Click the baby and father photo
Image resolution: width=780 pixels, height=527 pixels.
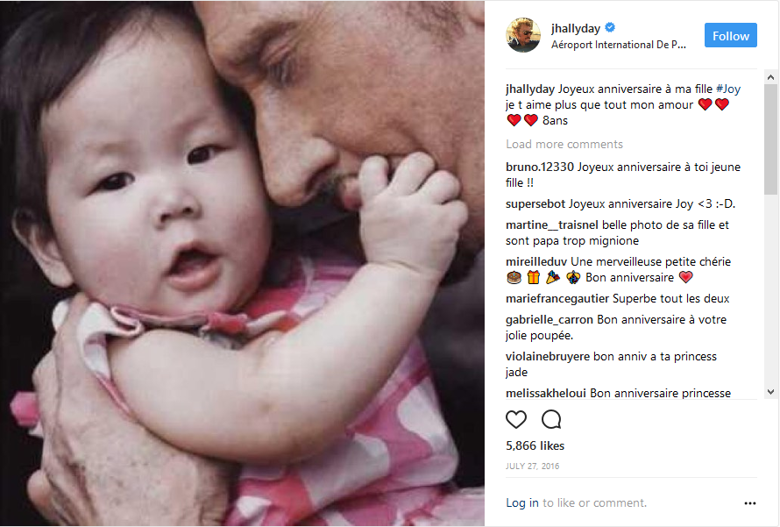tap(242, 263)
